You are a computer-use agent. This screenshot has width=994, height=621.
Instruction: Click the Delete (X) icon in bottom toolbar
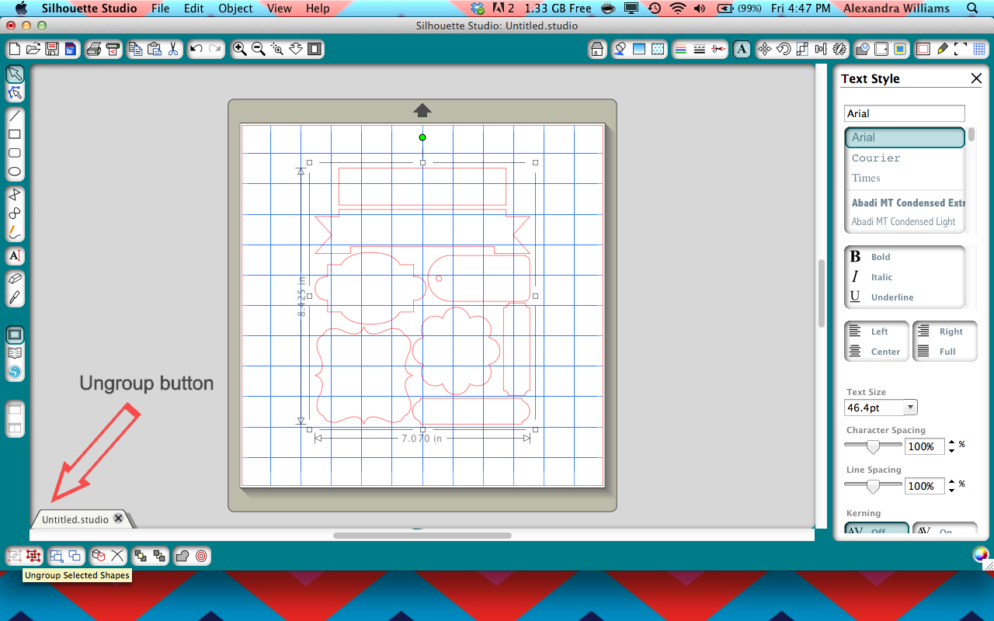117,556
